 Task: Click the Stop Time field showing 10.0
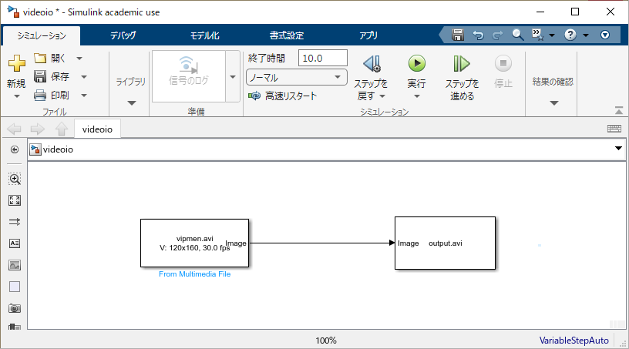tap(322, 59)
